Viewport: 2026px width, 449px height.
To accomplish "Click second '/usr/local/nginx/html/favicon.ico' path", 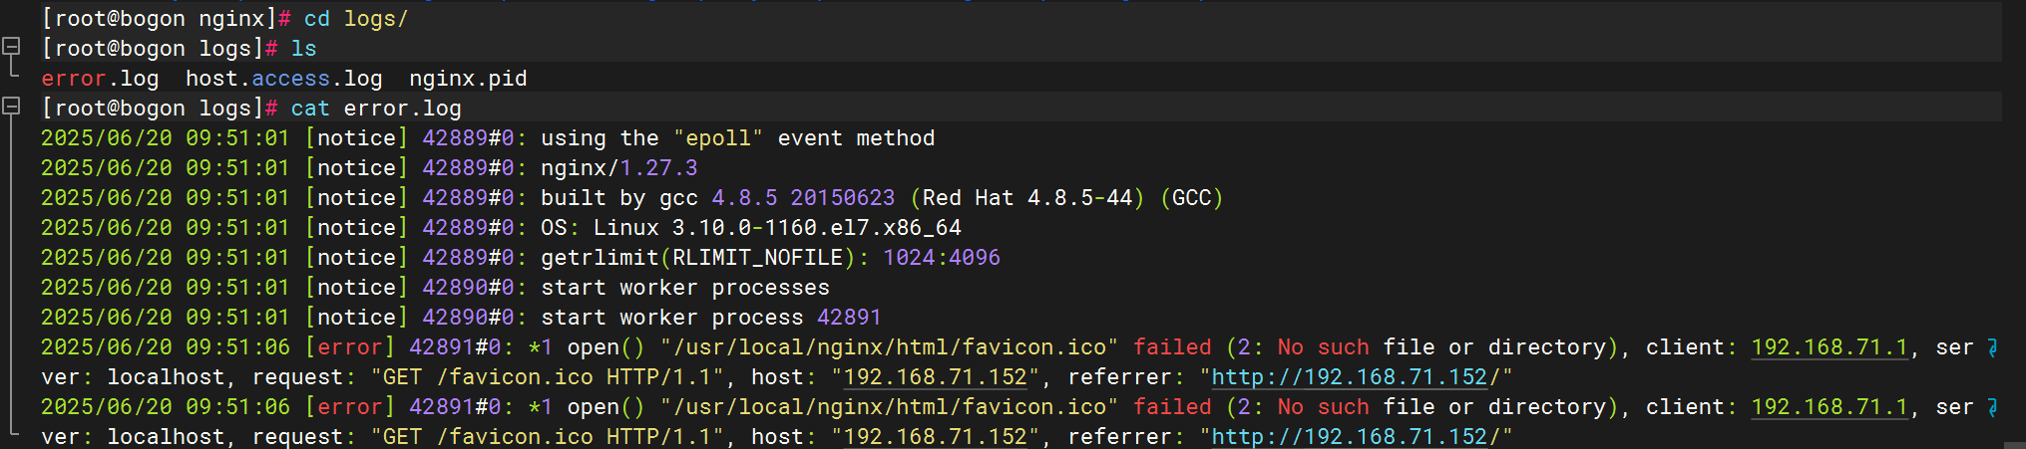I will (890, 407).
